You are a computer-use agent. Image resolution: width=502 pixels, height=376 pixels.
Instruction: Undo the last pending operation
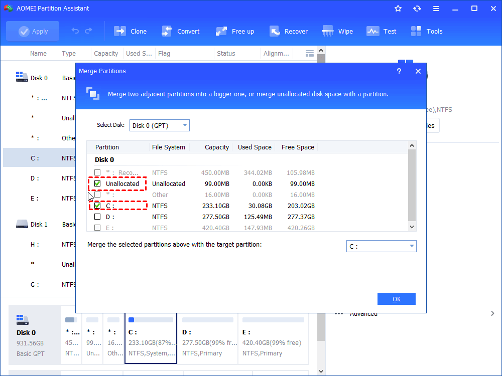[x=75, y=31]
